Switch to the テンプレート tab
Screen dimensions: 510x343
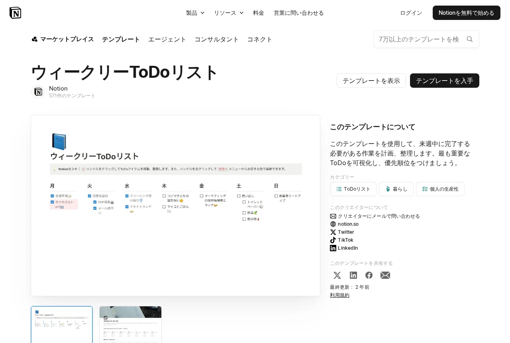[121, 39]
